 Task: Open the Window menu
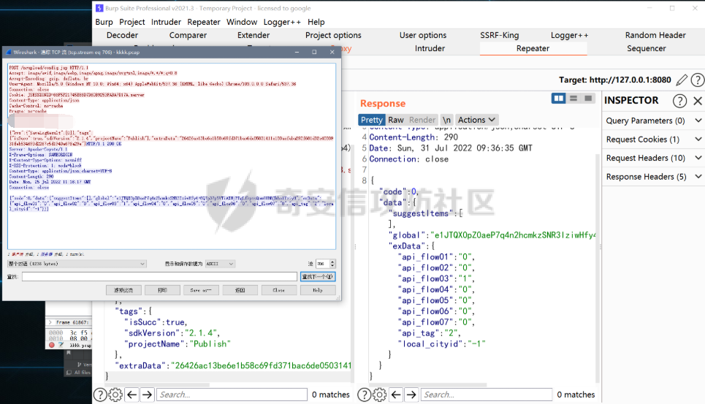[241, 22]
